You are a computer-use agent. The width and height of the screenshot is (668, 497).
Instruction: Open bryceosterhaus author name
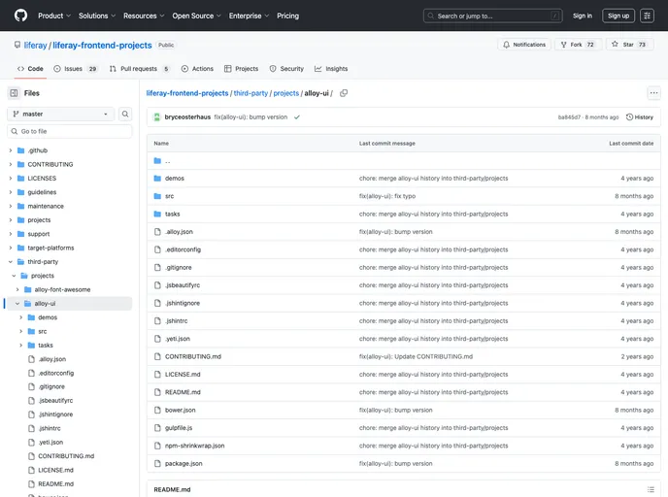click(187, 117)
